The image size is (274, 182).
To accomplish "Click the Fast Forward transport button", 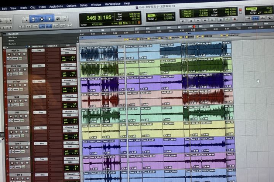I will pyautogui.click(x=205, y=20).
